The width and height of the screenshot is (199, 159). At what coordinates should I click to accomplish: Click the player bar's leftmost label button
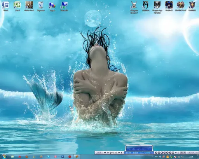[98, 153]
